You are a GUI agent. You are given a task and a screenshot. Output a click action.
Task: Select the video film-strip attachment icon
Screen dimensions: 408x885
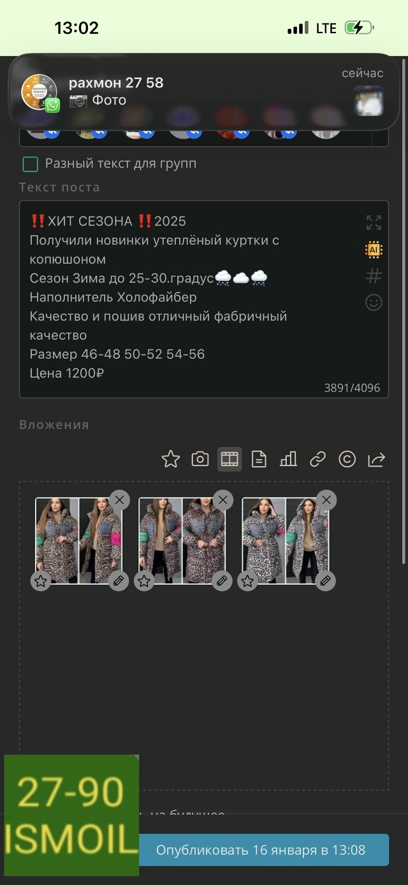tap(229, 459)
